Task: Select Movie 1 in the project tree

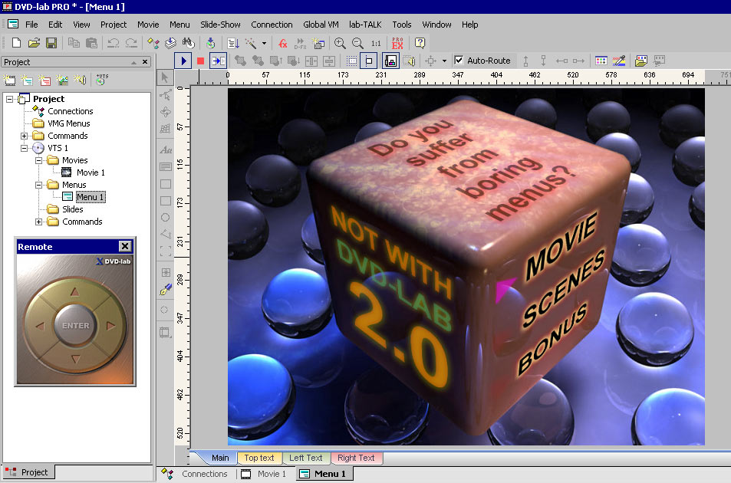Action: point(91,172)
